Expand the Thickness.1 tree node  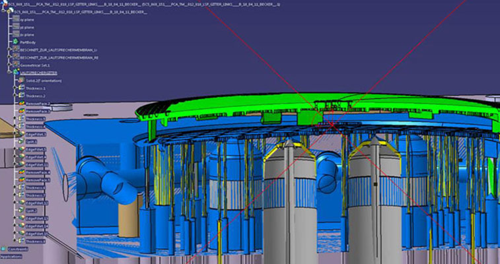pos(15,88)
